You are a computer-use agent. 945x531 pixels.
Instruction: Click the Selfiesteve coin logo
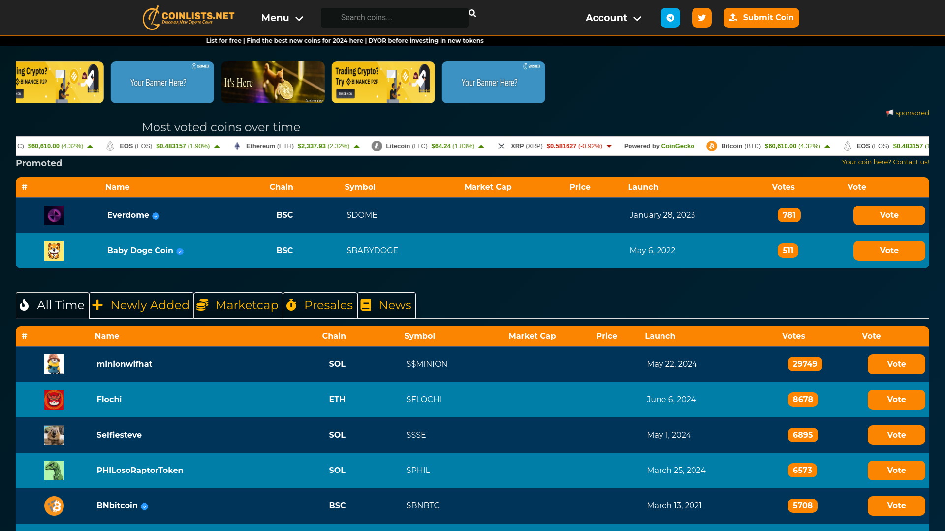click(x=54, y=435)
